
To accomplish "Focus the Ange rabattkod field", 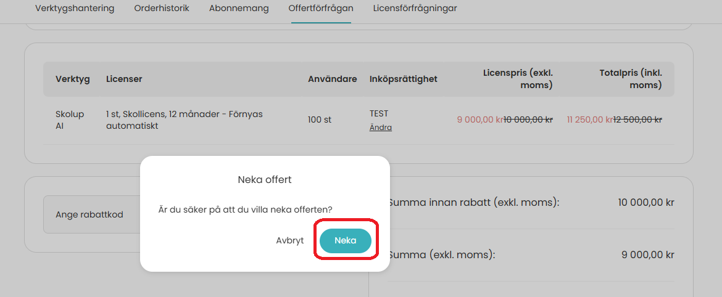I will click(92, 214).
